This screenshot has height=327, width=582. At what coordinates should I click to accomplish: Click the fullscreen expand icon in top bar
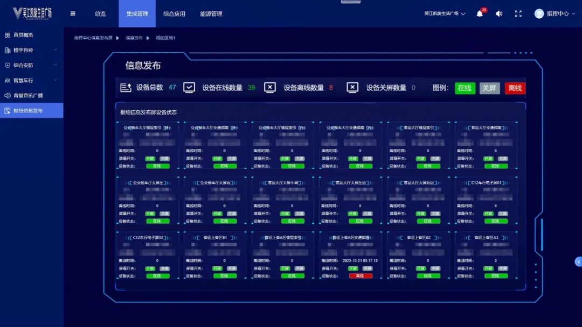click(x=518, y=13)
